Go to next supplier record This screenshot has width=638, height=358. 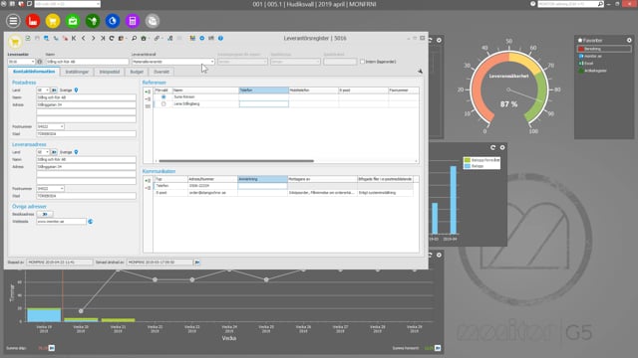[93, 38]
